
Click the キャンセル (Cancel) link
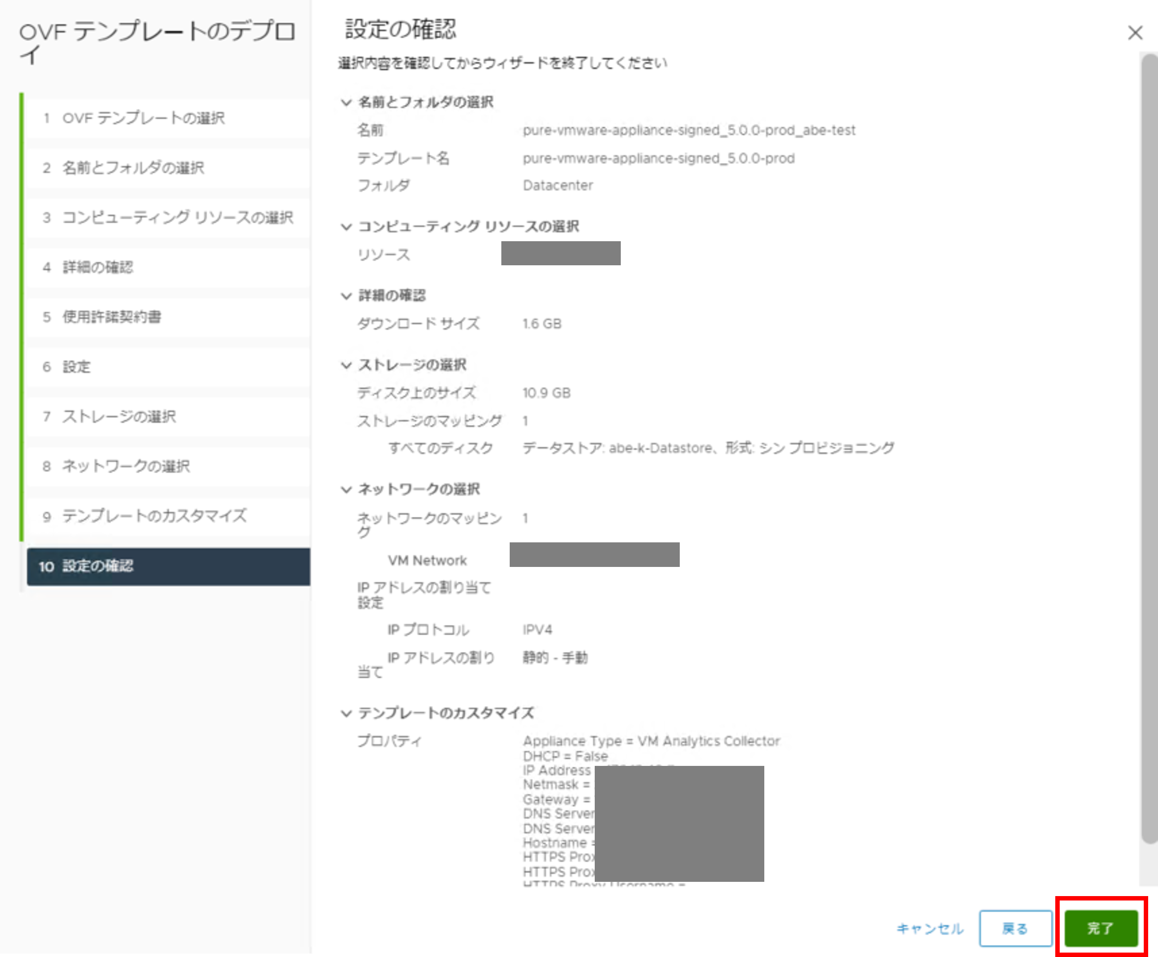pyautogui.click(x=930, y=929)
